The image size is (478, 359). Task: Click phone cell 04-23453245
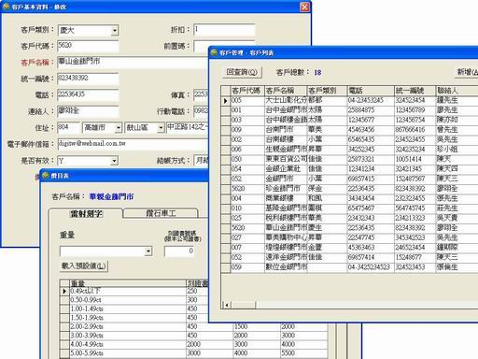(x=371, y=101)
